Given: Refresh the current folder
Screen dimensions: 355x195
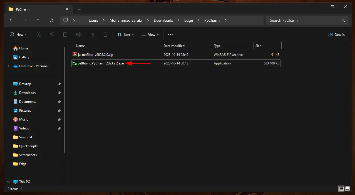Looking at the screenshot, I should [52, 20].
